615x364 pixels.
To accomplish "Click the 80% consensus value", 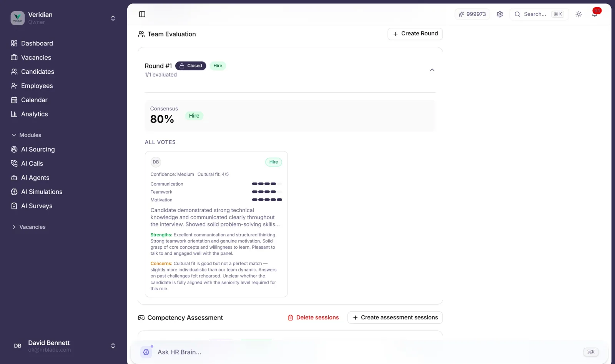I will point(162,120).
